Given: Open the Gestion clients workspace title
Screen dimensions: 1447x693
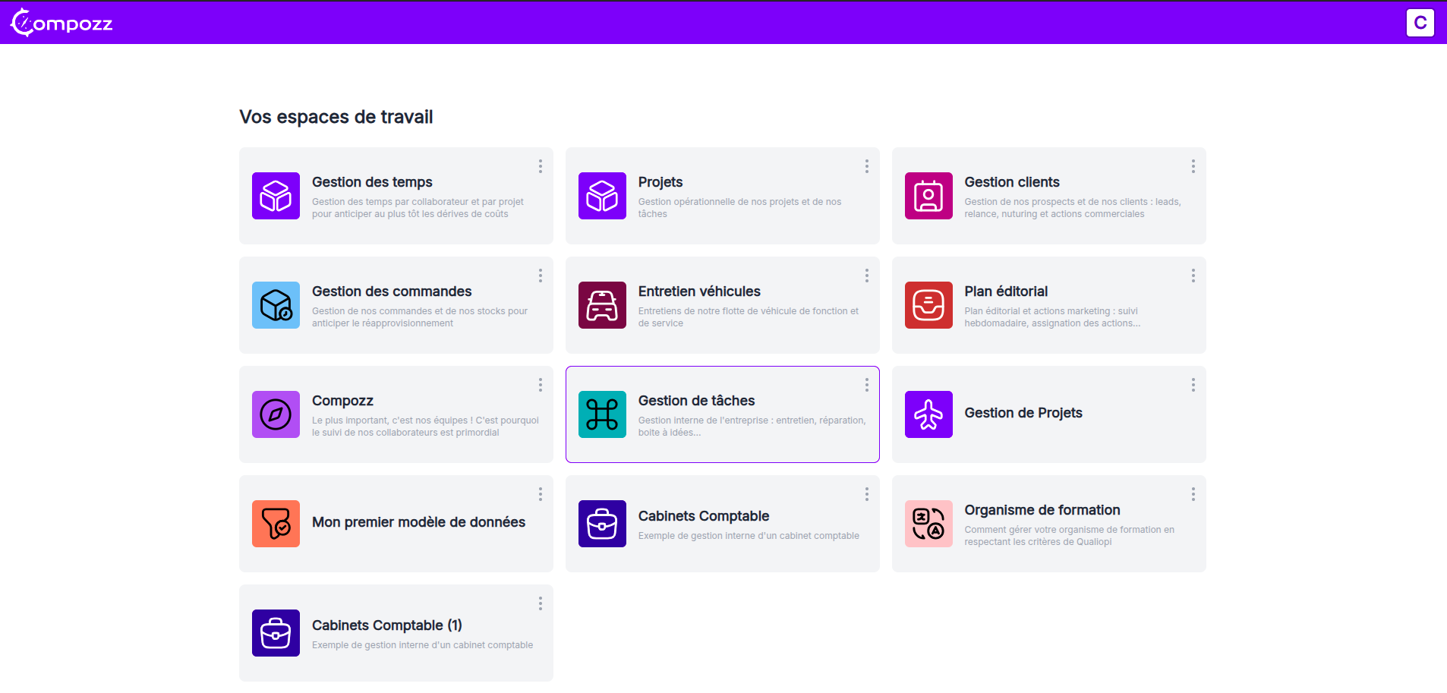Looking at the screenshot, I should point(1011,182).
